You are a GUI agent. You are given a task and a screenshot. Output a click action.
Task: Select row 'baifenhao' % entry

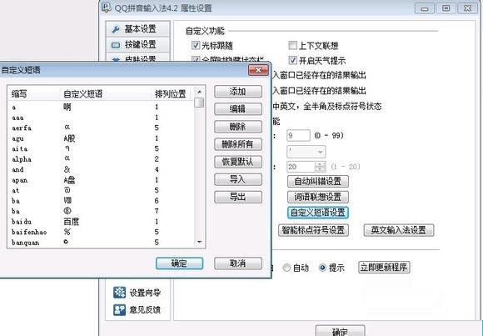coord(101,232)
